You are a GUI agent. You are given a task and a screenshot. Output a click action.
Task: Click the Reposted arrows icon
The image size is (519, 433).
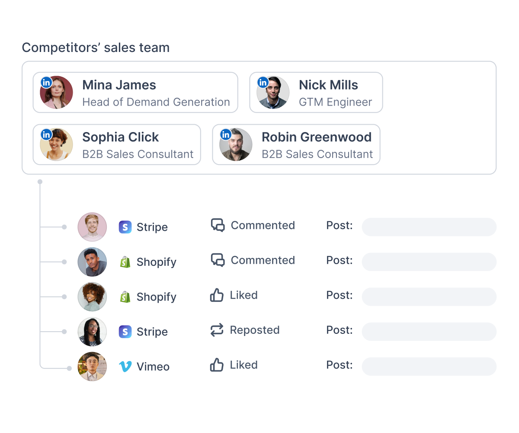click(217, 330)
